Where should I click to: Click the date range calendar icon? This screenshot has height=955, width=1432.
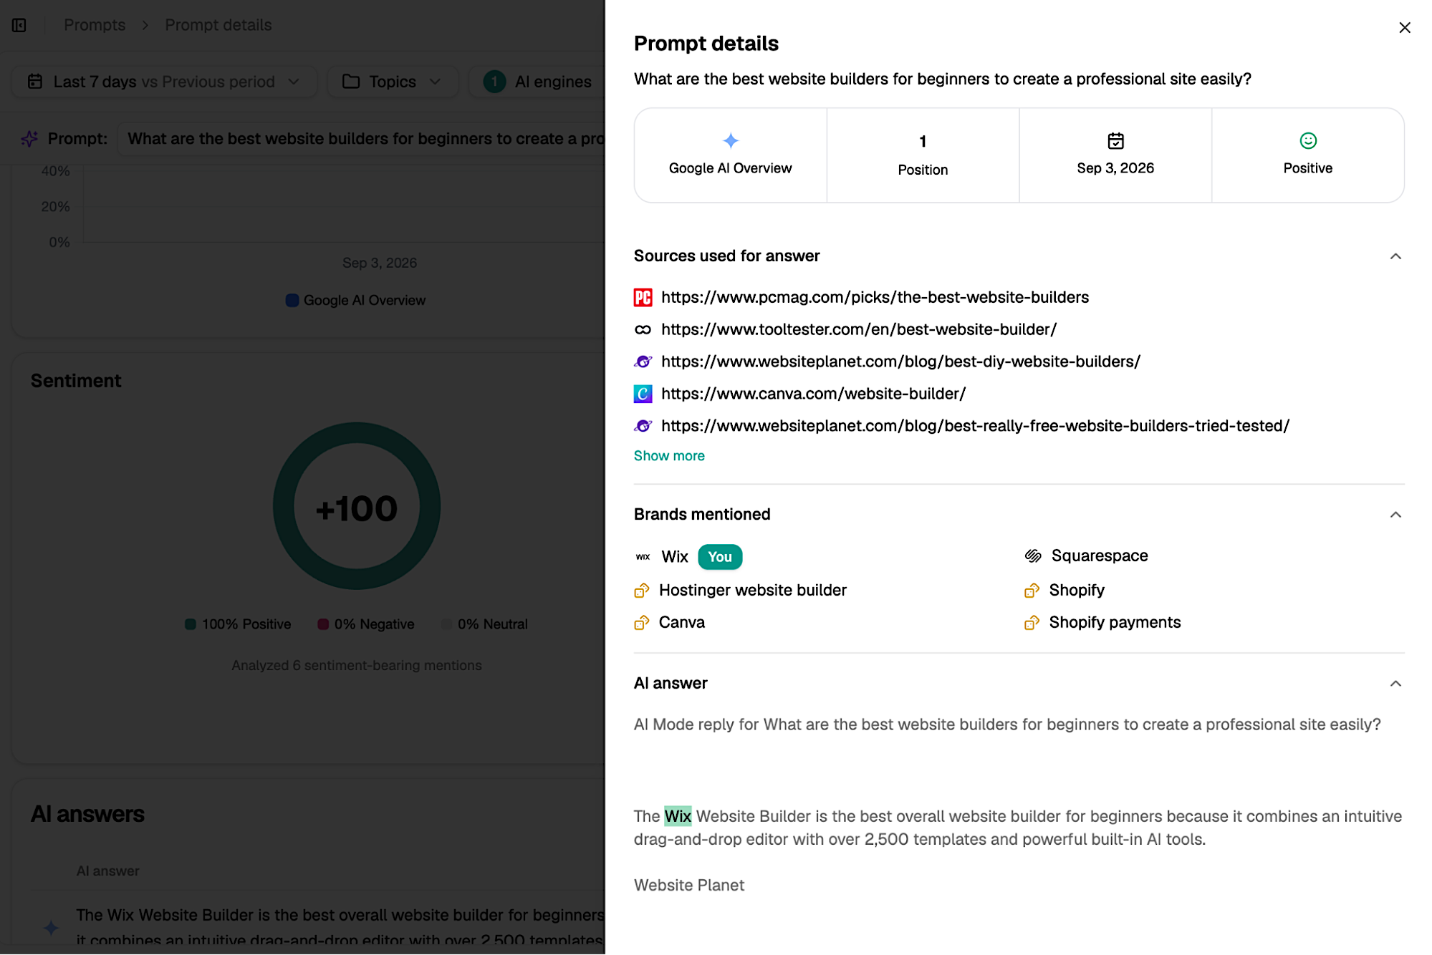35,81
